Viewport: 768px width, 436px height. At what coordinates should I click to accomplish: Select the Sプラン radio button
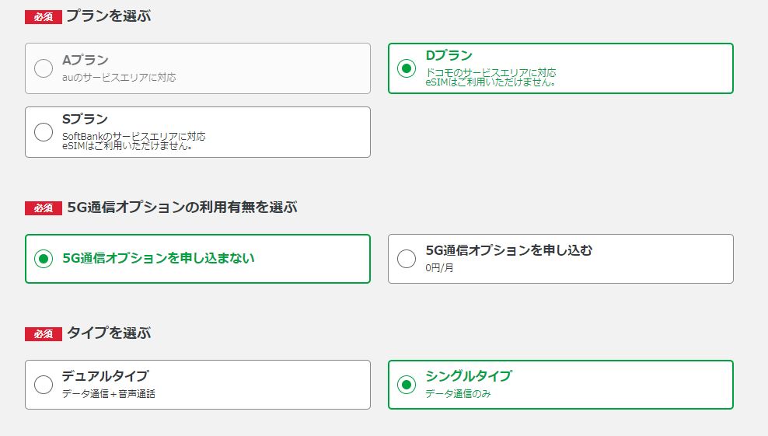(44, 132)
